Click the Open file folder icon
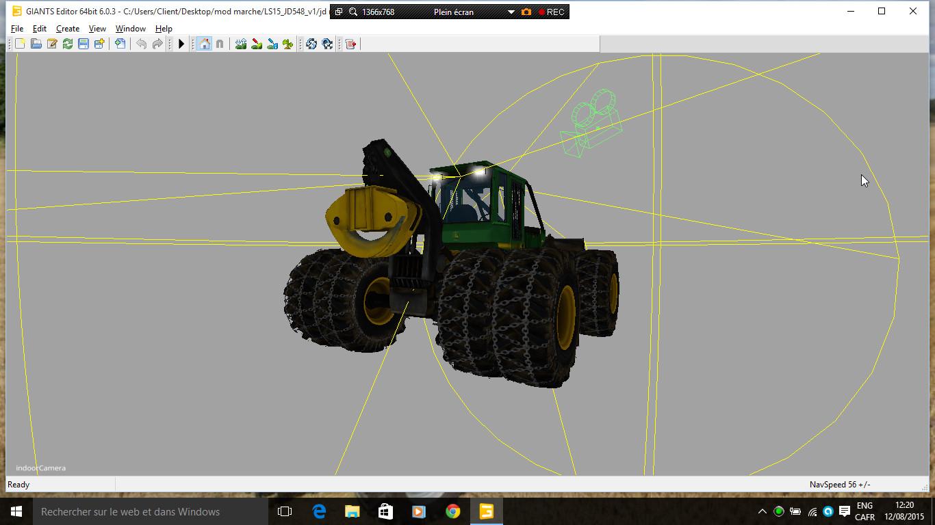 click(36, 44)
